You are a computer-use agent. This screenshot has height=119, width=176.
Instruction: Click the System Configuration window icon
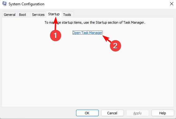4,4
